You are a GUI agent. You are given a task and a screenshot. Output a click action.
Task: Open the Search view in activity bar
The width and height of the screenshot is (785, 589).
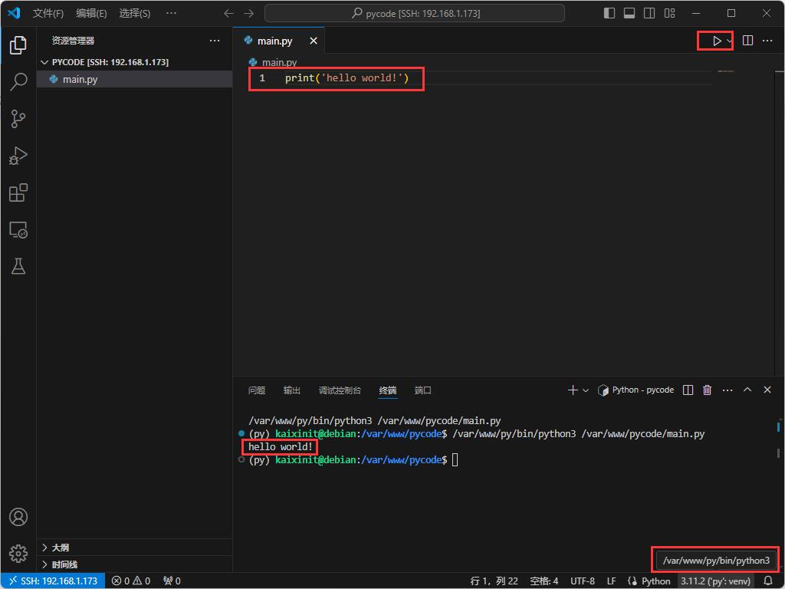pyautogui.click(x=18, y=81)
